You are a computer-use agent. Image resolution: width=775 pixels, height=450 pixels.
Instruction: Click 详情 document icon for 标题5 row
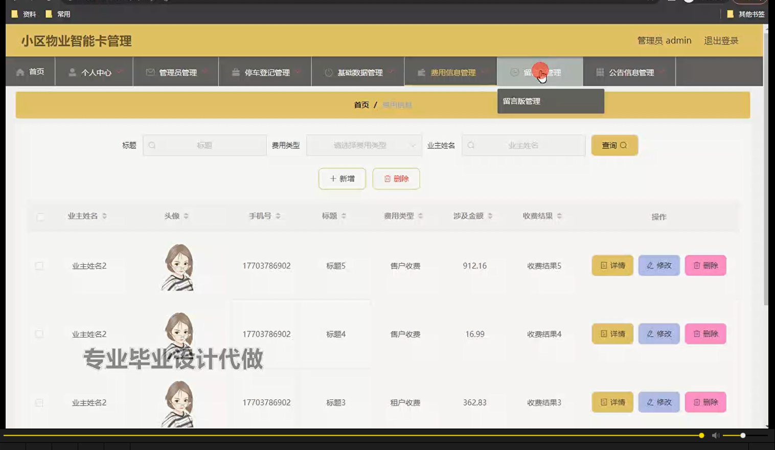click(603, 265)
